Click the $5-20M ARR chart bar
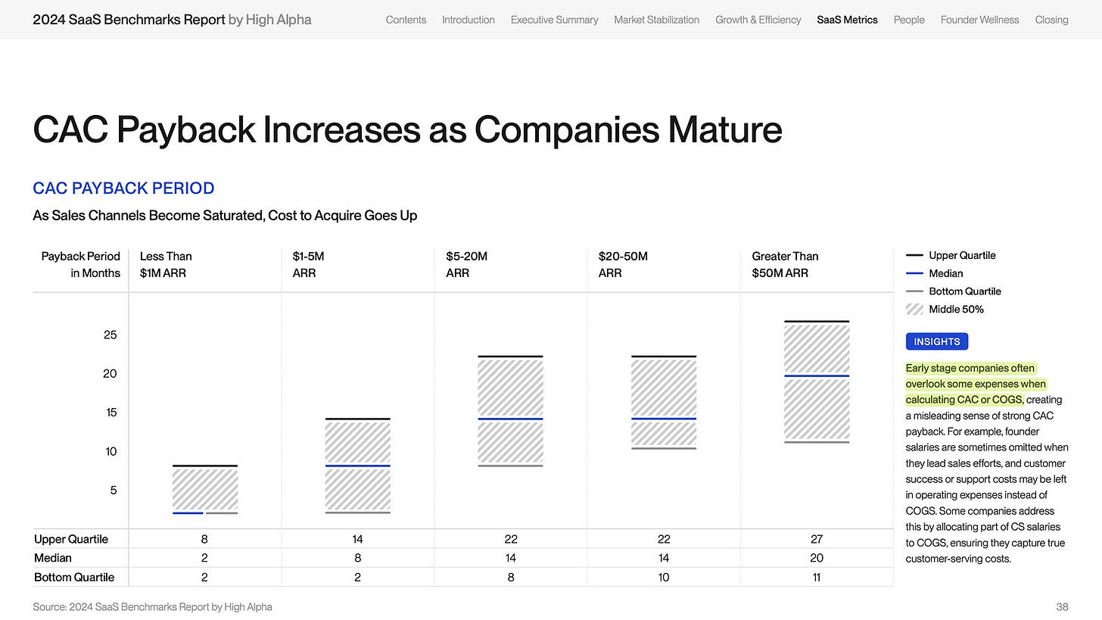Screen dimensions: 1102x620 point(510,409)
